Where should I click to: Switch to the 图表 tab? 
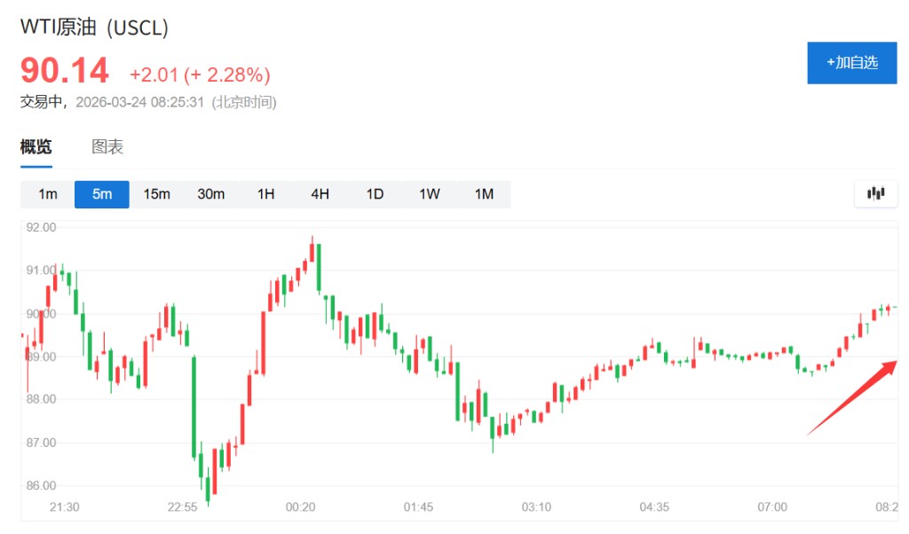107,147
